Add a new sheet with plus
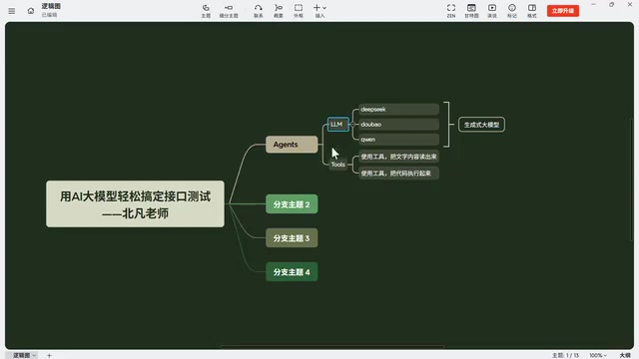 coord(49,355)
